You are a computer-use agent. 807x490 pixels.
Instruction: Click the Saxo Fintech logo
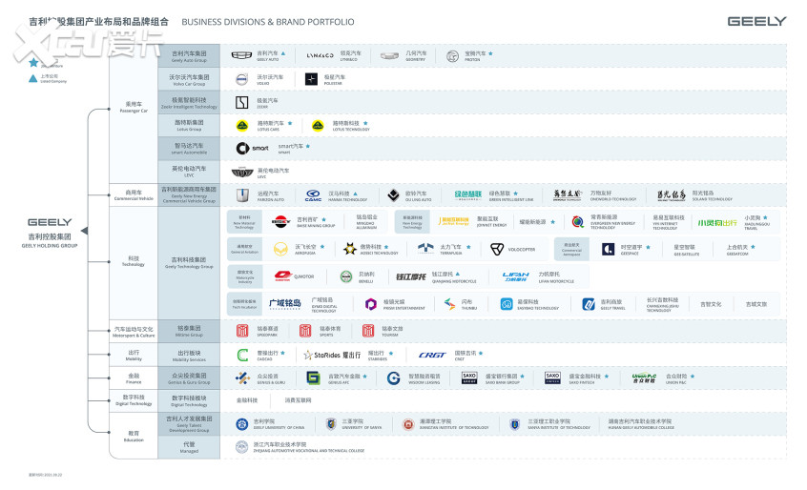pos(552,378)
